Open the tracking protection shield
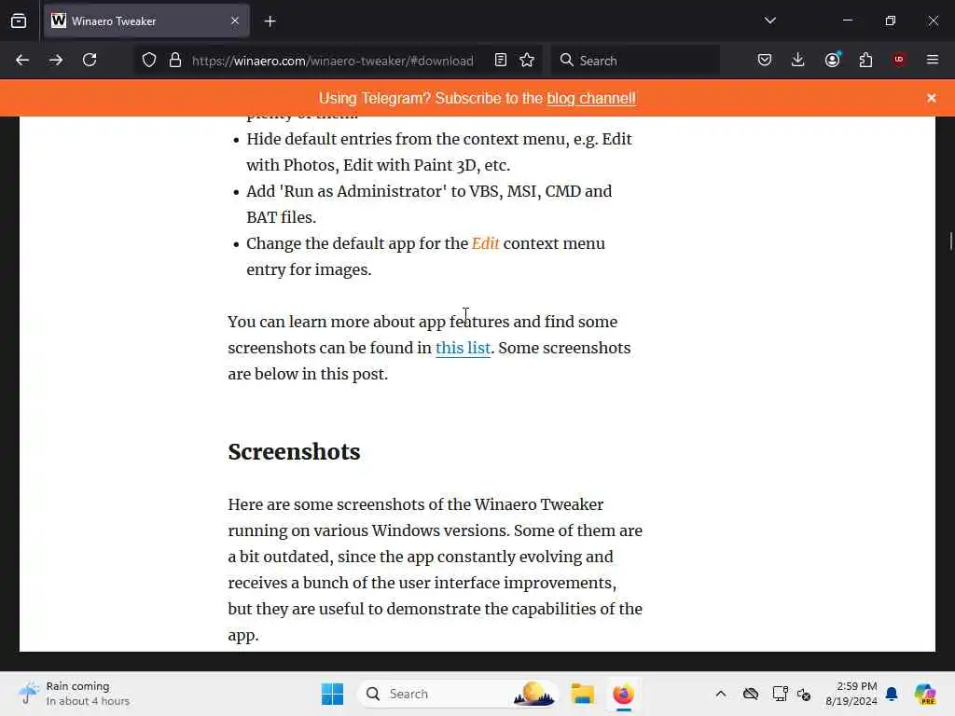Screen dimensions: 955x716 click(x=149, y=61)
